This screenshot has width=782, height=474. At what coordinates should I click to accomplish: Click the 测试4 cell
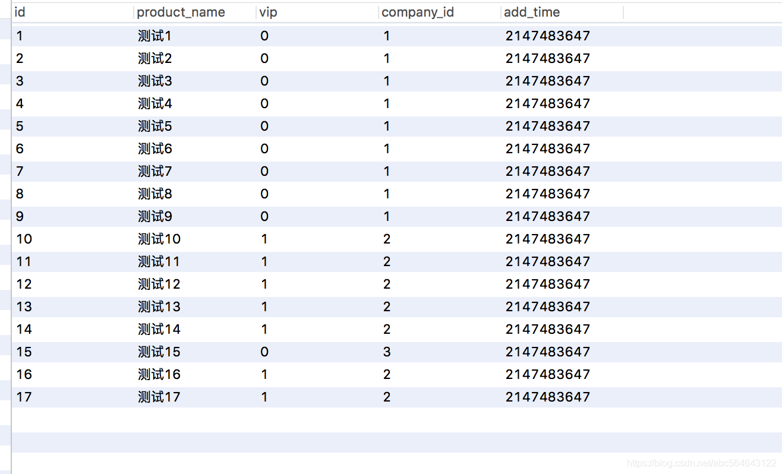(x=155, y=104)
